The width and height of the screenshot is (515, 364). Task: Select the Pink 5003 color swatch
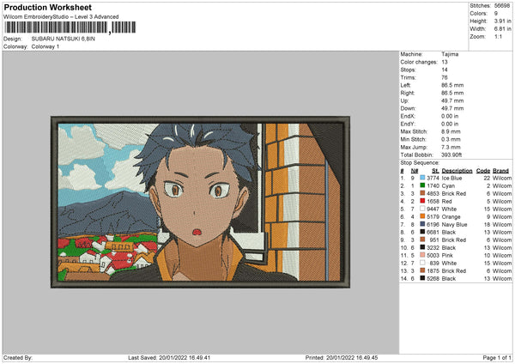click(422, 255)
